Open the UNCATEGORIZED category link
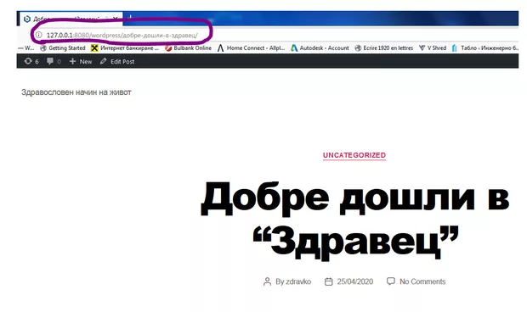The image size is (527, 312). point(354,155)
